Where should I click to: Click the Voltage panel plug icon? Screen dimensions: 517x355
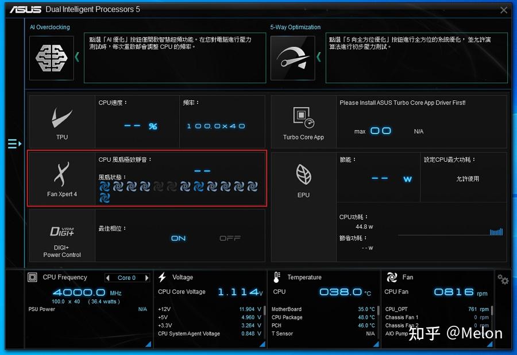(163, 277)
